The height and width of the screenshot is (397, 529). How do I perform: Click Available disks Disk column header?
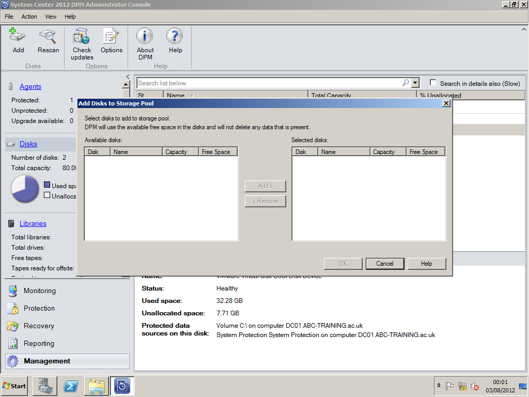click(x=98, y=152)
